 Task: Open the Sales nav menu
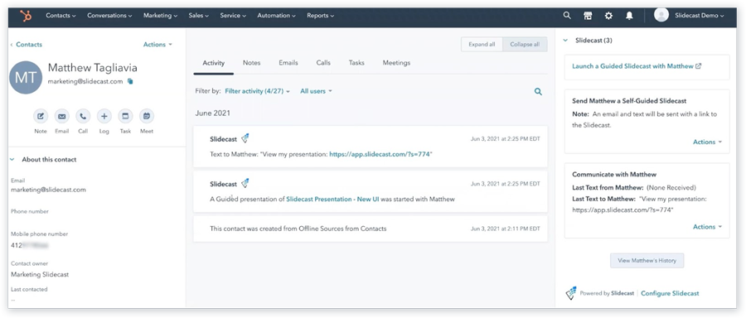coord(198,16)
